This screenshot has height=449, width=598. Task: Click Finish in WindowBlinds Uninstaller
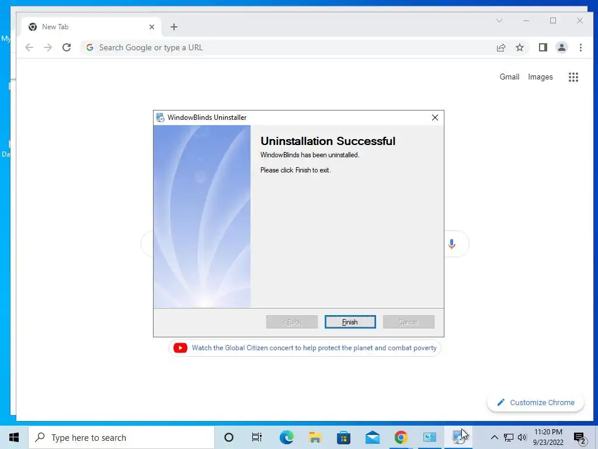click(350, 322)
